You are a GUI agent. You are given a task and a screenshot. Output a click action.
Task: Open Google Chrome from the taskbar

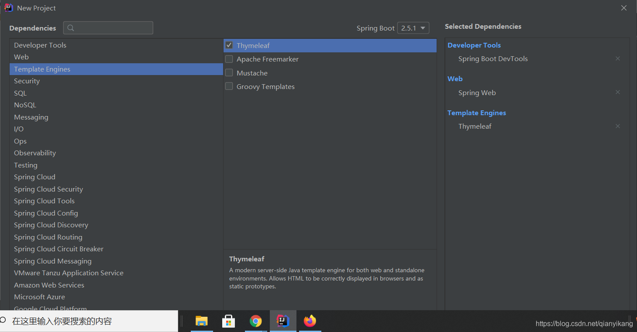256,321
